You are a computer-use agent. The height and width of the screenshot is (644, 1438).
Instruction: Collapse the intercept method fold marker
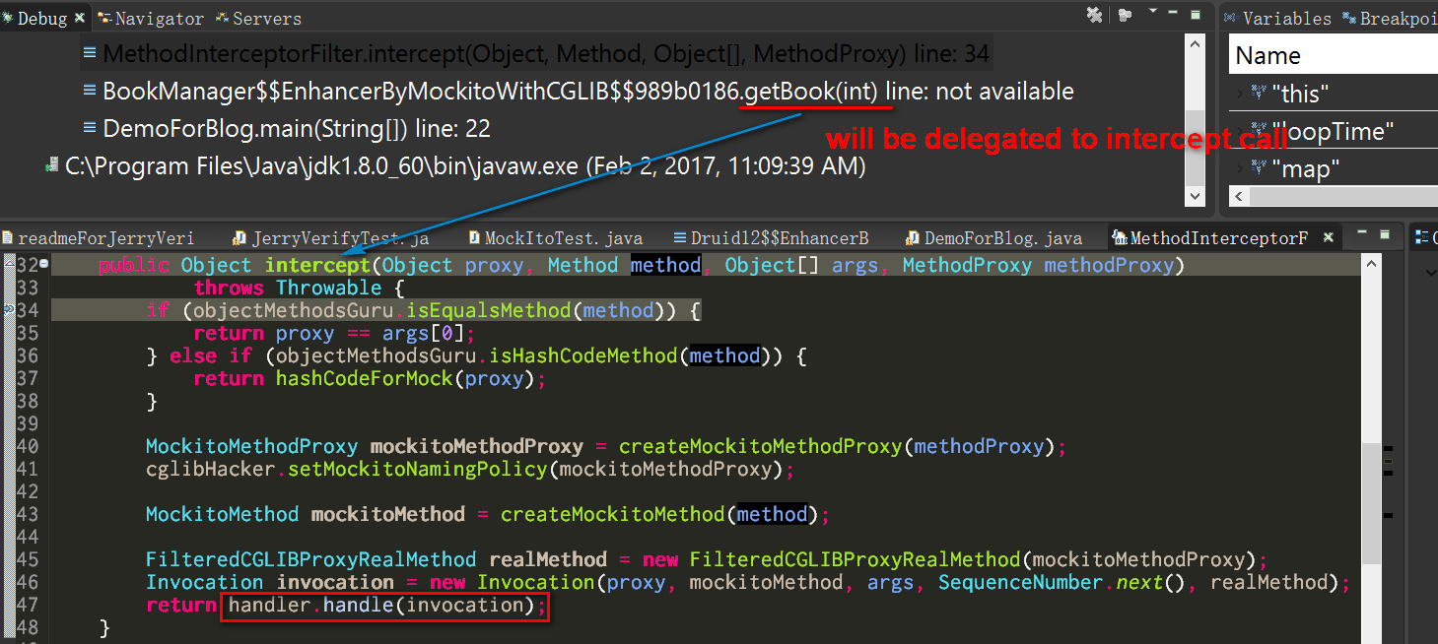43,265
